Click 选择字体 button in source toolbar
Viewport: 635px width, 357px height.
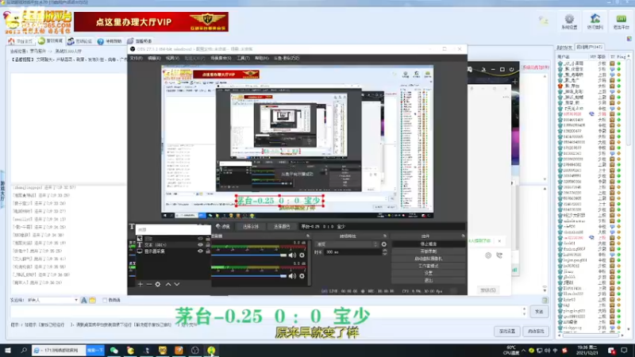[x=251, y=227]
